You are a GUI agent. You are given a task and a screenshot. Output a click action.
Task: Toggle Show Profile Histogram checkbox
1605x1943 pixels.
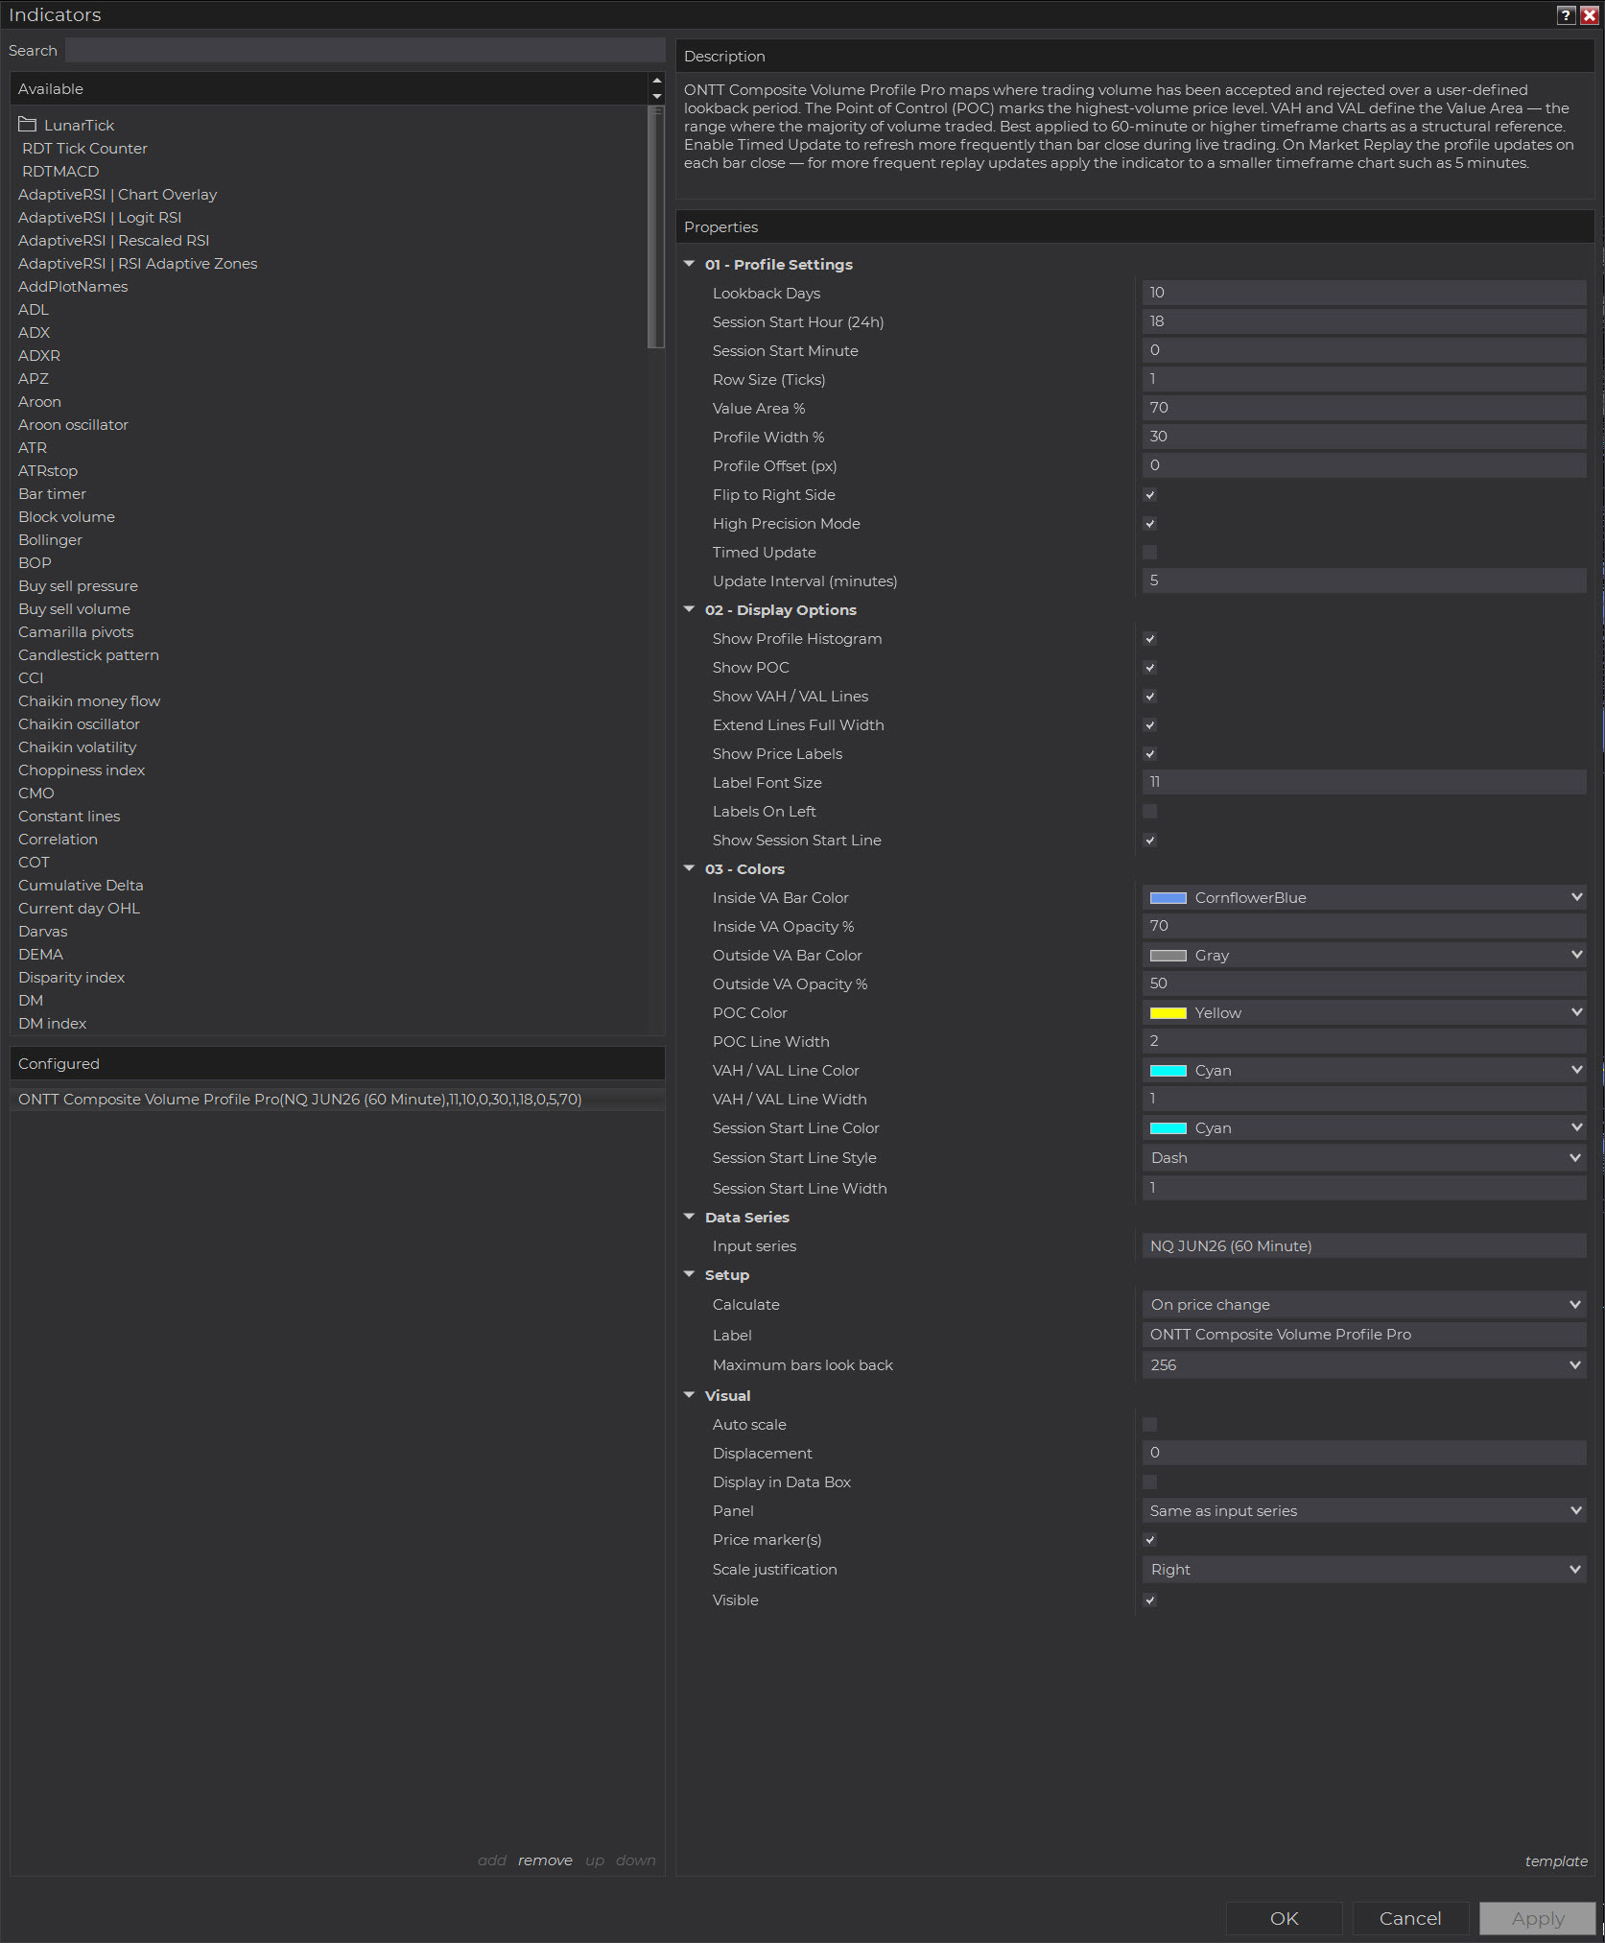point(1149,639)
